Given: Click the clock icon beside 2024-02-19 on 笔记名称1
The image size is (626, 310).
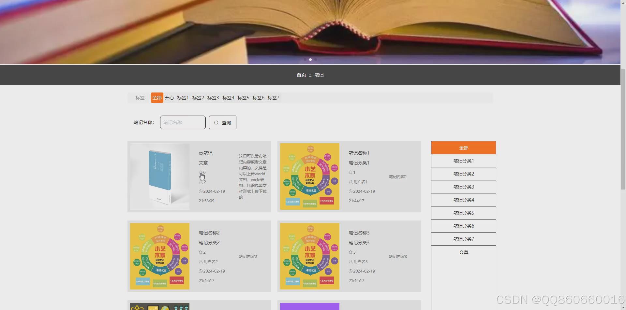Looking at the screenshot, I should click(350, 191).
